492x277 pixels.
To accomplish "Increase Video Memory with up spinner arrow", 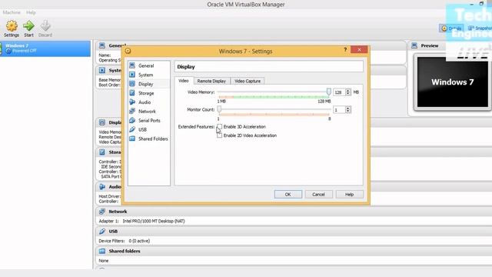I will [347, 91].
